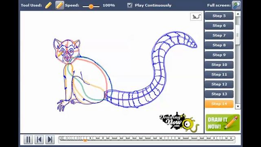
Task: Go to Step 9
Action: 219,55
